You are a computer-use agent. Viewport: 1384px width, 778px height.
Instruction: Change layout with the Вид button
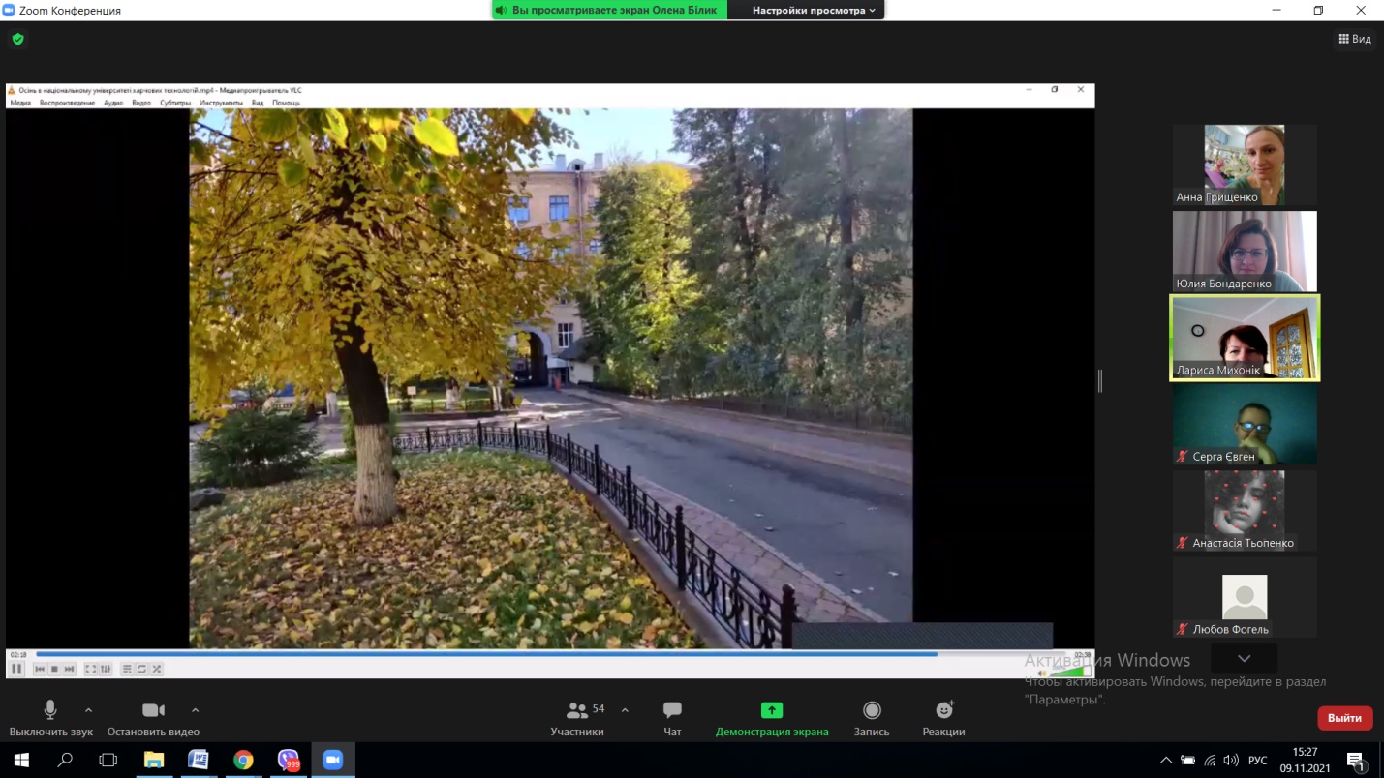[x=1355, y=39]
